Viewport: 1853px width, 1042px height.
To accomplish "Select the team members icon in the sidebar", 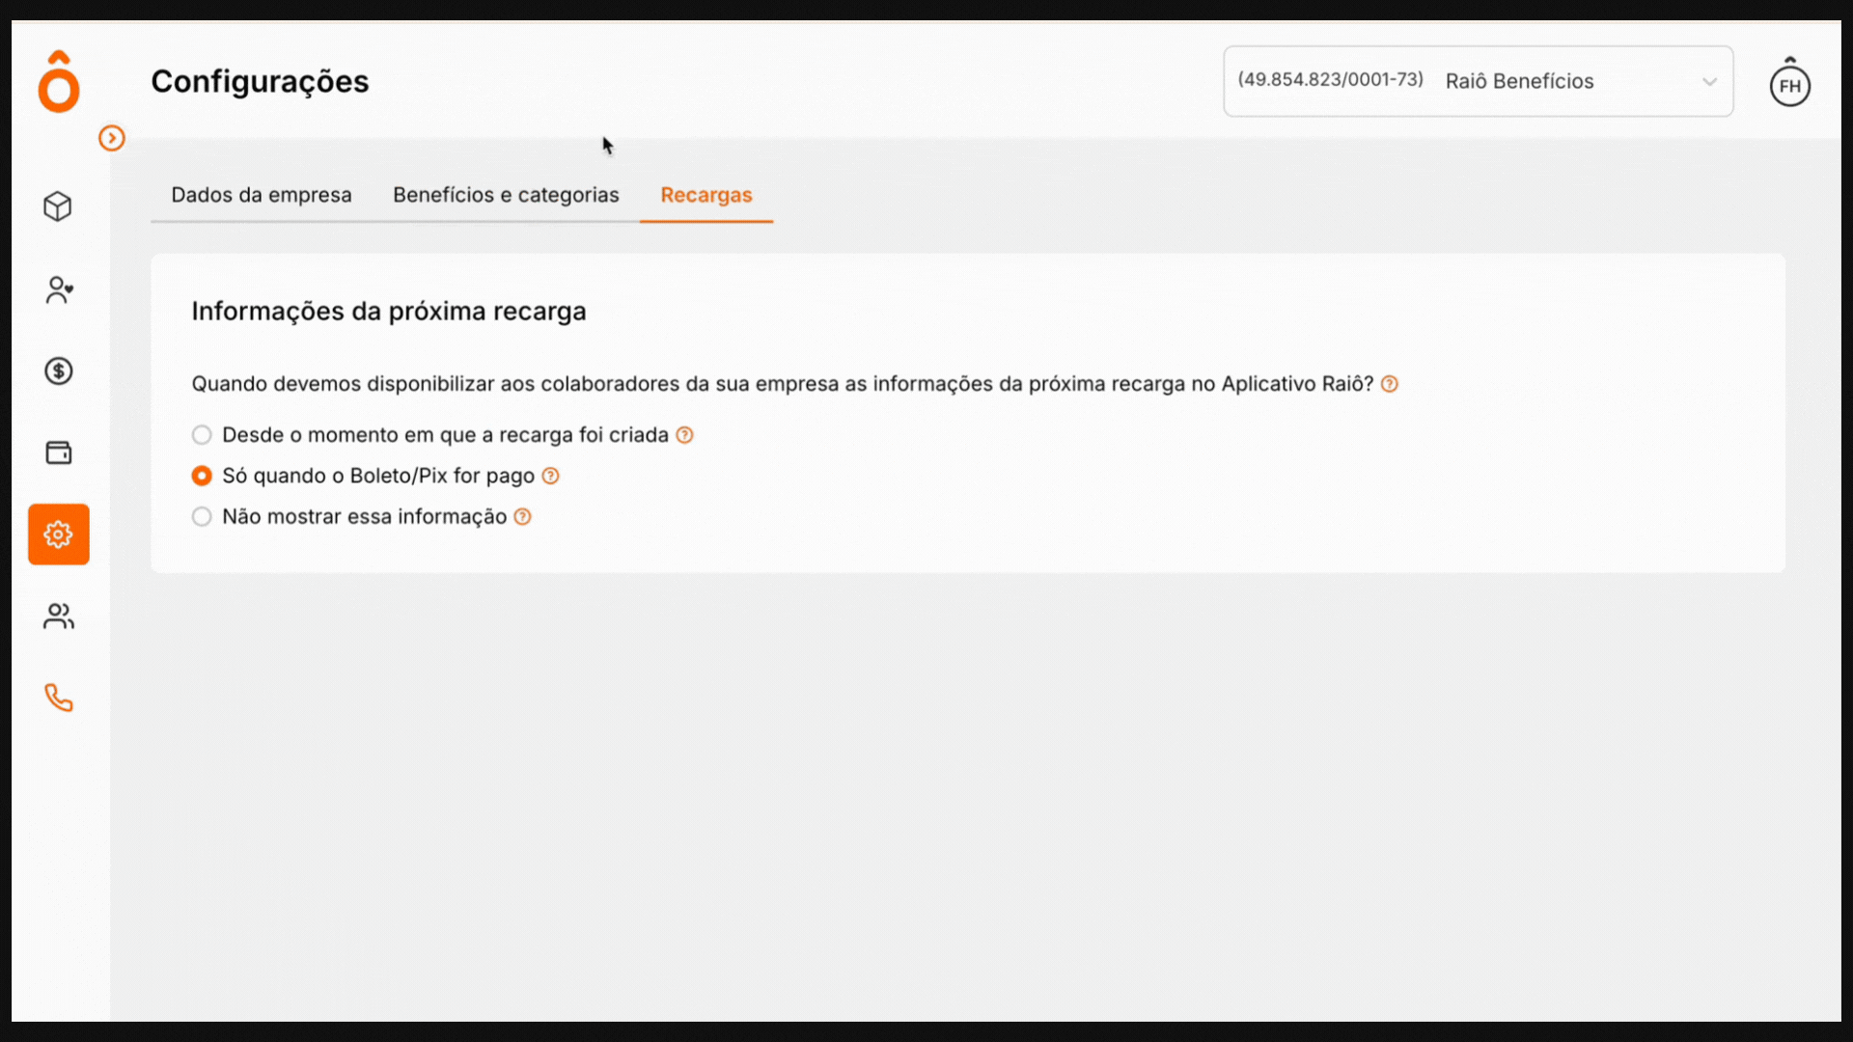I will 58,616.
